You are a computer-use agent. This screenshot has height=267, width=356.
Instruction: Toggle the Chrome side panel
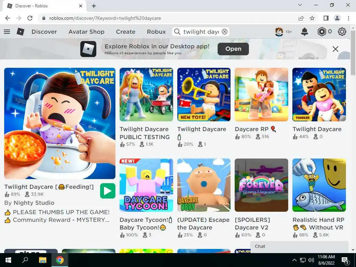click(326, 18)
